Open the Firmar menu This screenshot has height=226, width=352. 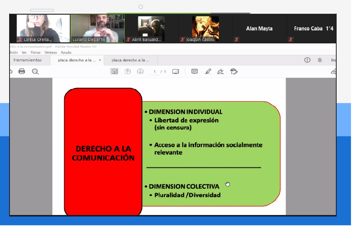click(36, 52)
